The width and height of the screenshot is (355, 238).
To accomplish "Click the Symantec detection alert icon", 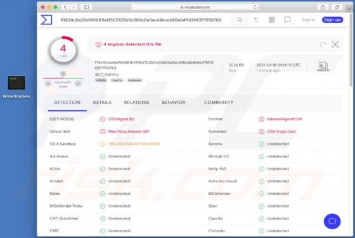I will pos(261,132).
